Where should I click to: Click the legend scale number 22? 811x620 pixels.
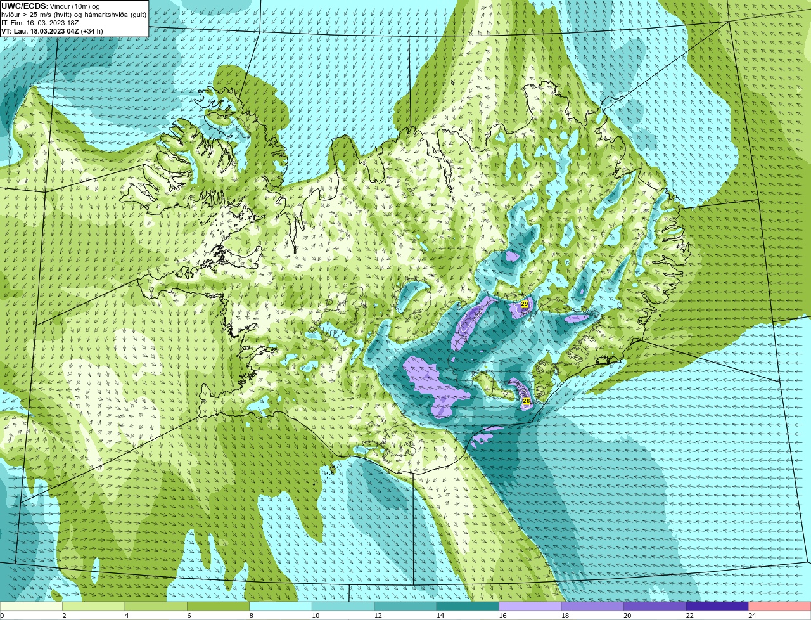[690, 616]
